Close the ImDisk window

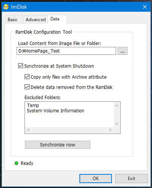coord(145,7)
